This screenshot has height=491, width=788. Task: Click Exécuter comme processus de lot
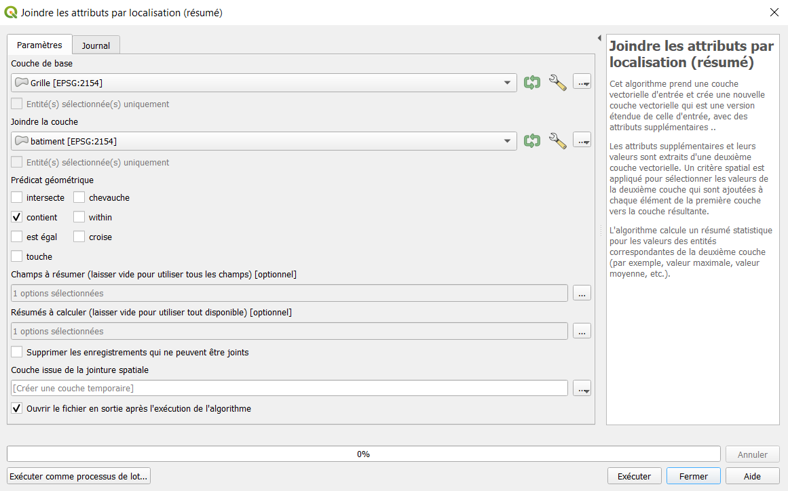(79, 476)
